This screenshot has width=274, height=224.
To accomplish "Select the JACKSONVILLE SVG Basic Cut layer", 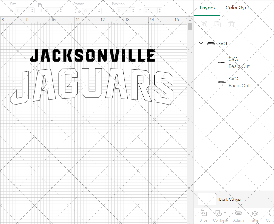I will 238,63.
